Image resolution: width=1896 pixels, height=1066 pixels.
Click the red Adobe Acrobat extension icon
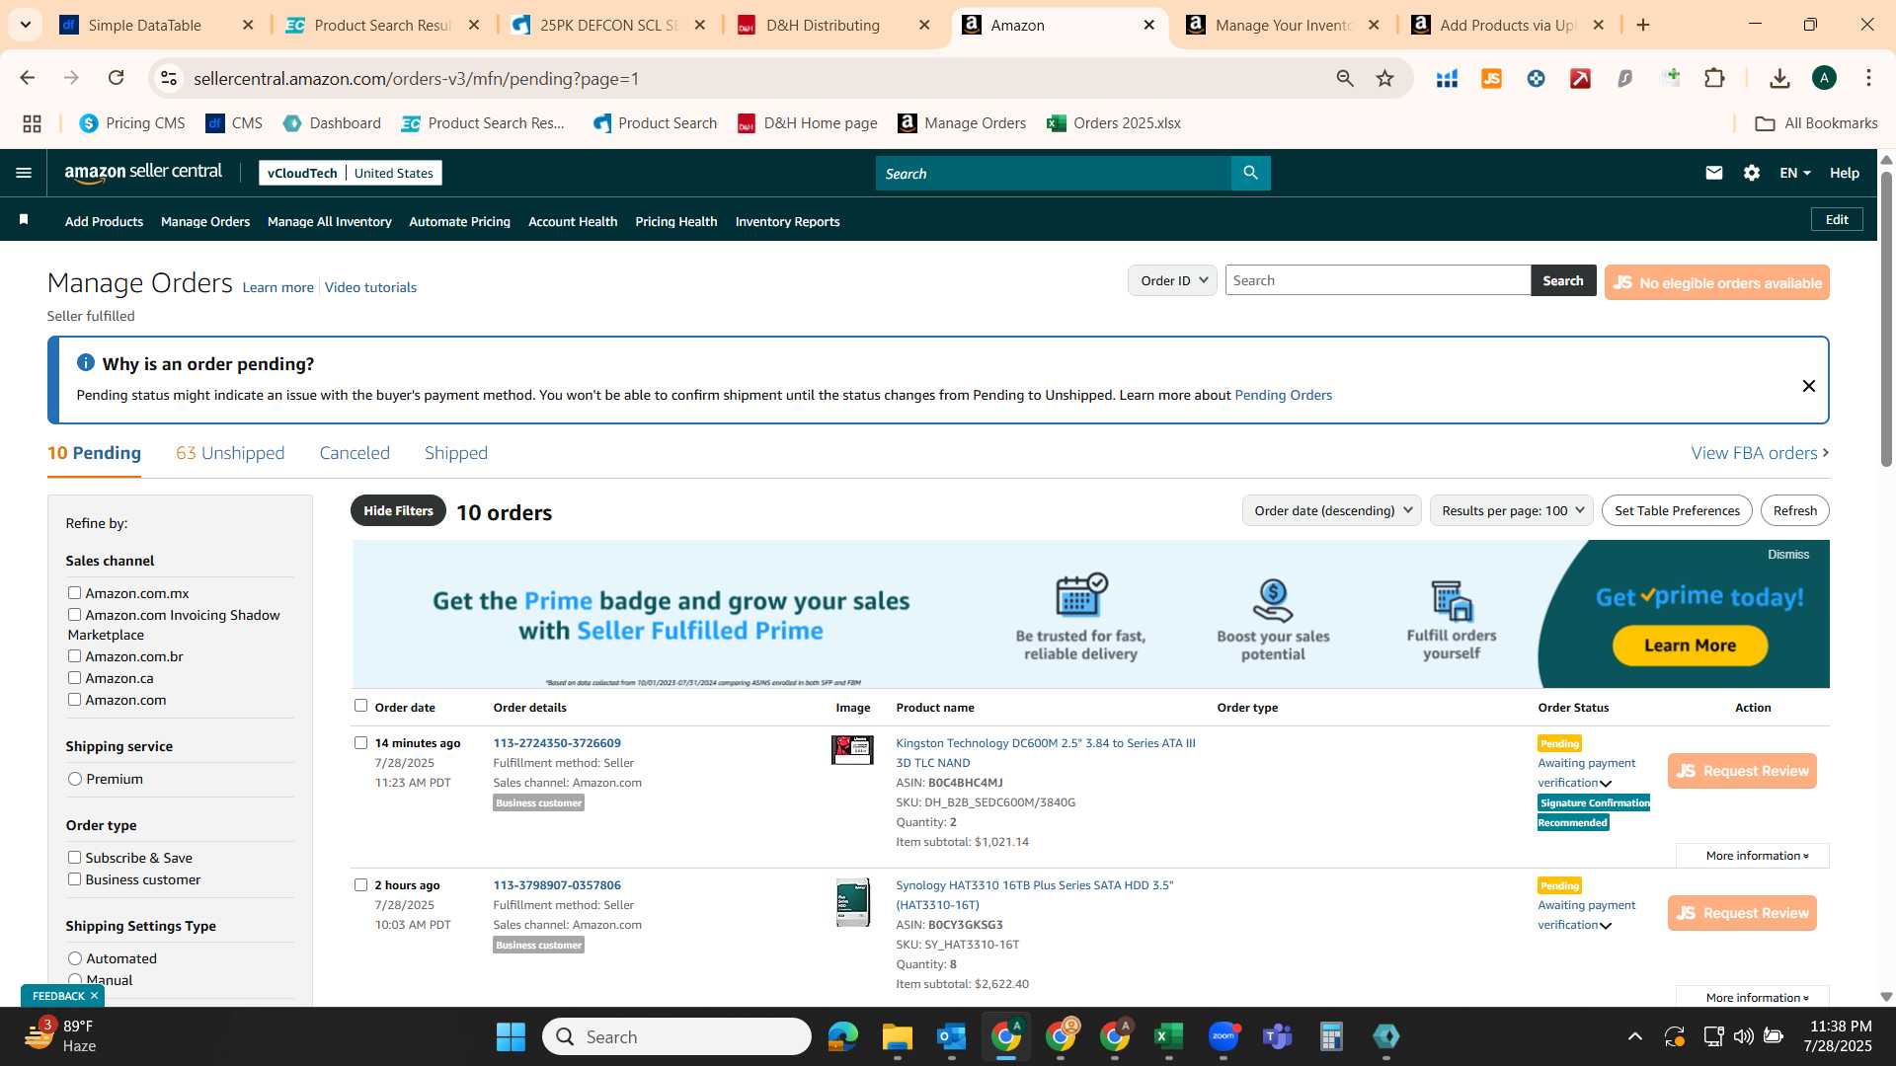1580,78
